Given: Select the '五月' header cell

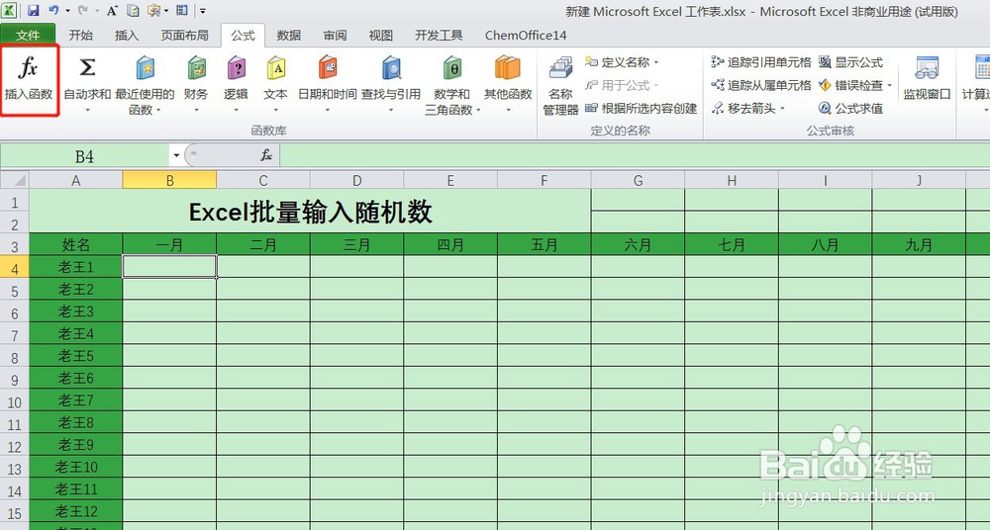Looking at the screenshot, I should pos(544,245).
